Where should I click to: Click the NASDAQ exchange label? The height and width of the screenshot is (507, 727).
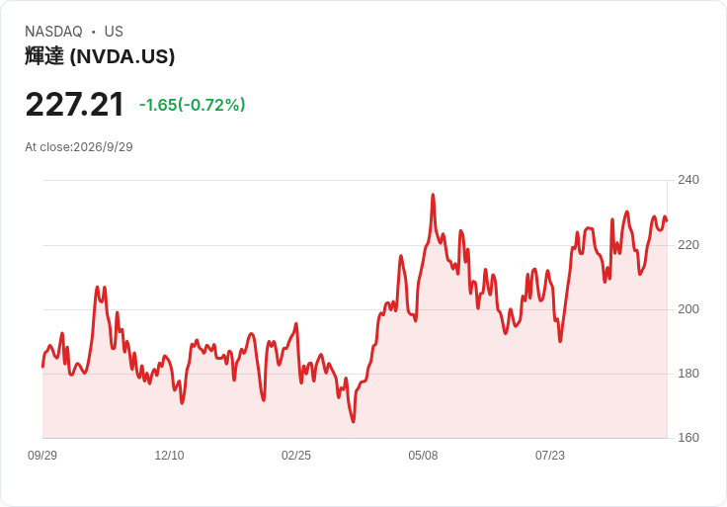pos(53,32)
